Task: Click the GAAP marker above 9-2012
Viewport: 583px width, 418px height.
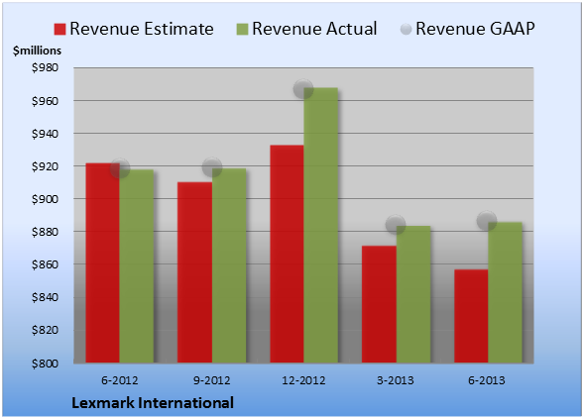Action: [x=212, y=167]
